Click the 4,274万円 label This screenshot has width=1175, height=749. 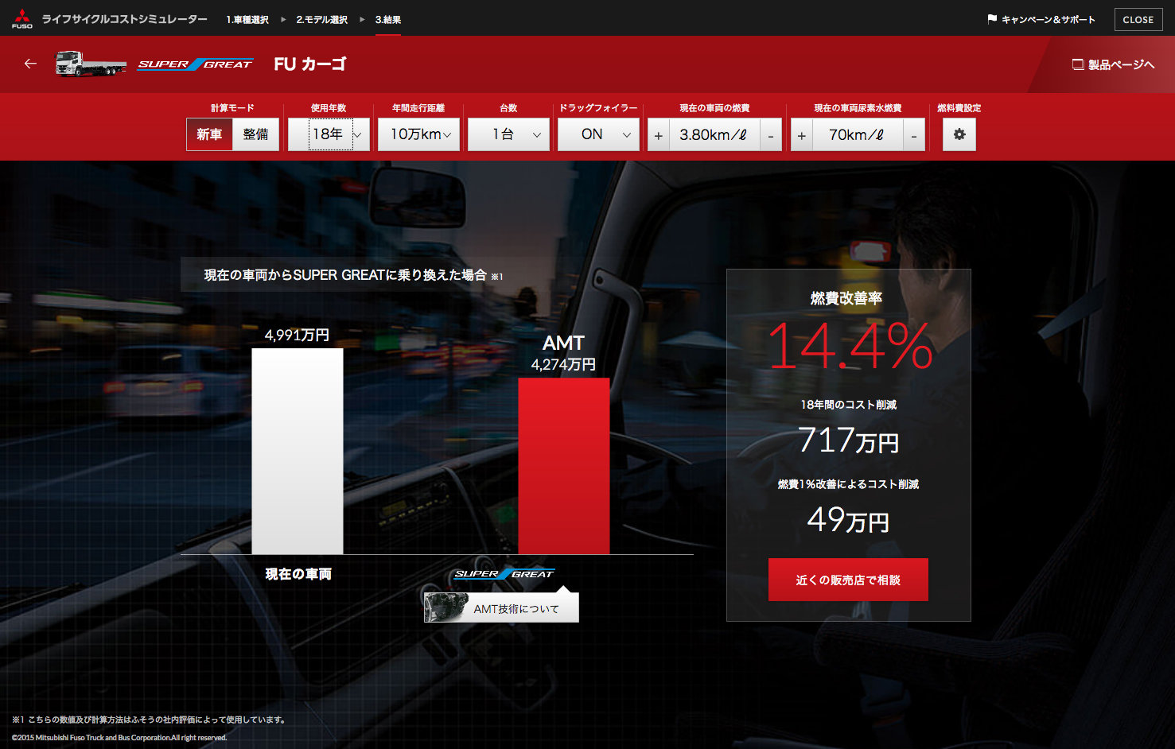[563, 364]
